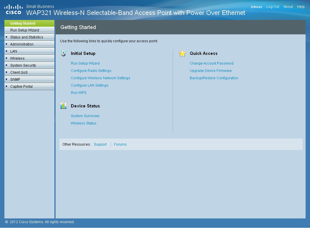Click the 'Use the following links' instruction text
310x229 pixels.
pyautogui.click(x=109, y=41)
